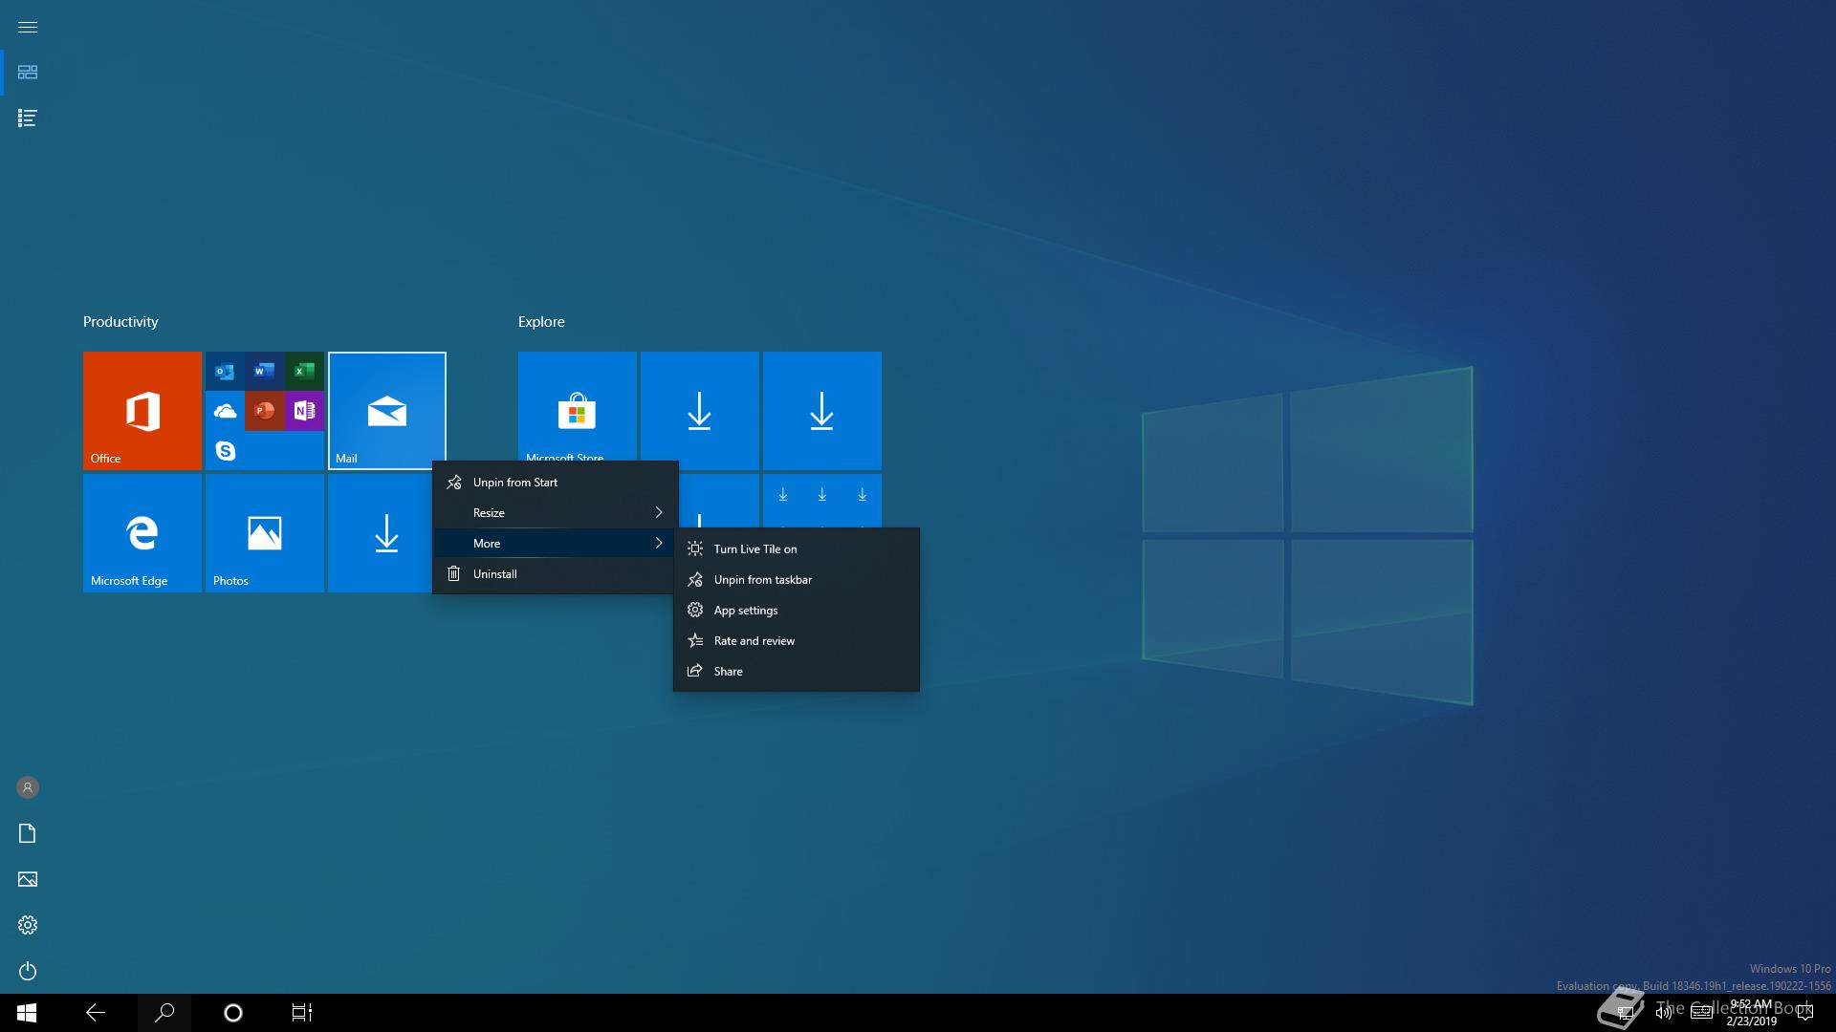
Task: Launch Word from the Office folder tile
Action: pyautogui.click(x=265, y=371)
